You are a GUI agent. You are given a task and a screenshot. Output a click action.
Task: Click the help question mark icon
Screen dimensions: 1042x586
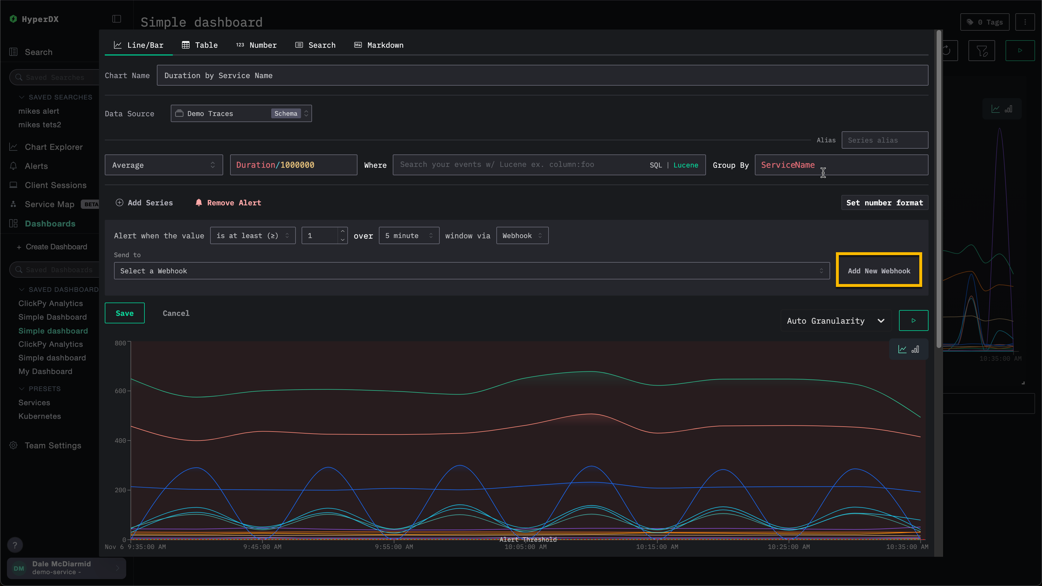pyautogui.click(x=15, y=545)
